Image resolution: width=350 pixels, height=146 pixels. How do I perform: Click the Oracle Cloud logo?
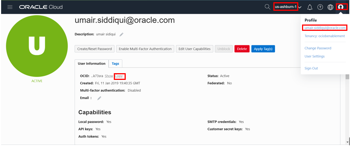point(41,7)
